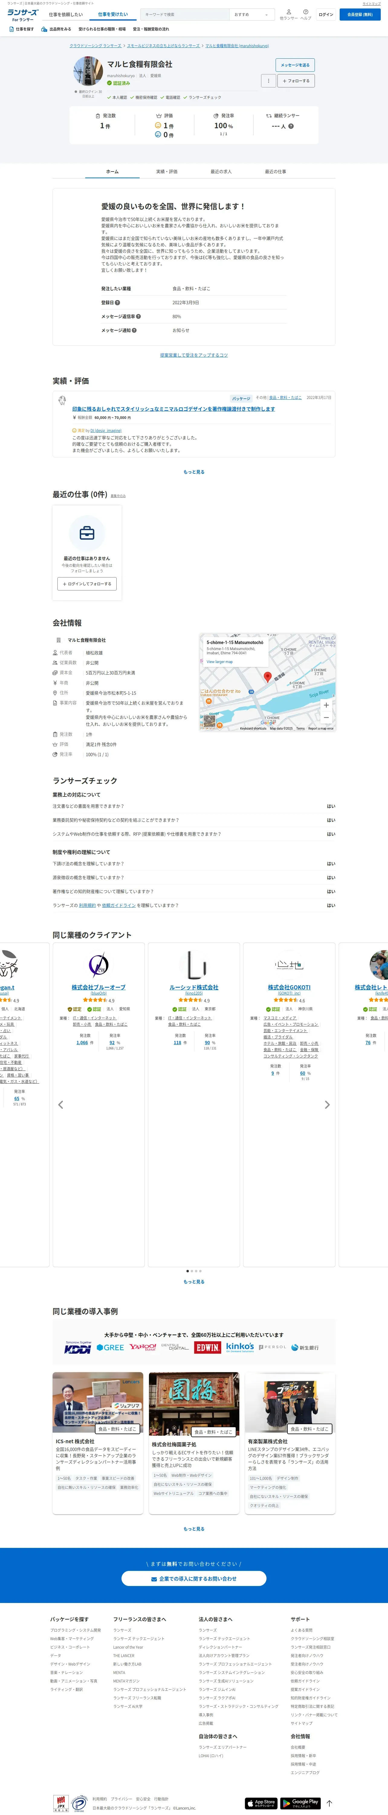Click 企業での導入に関するお問い合わせ button
The width and height of the screenshot is (388, 1815).
point(194,1578)
